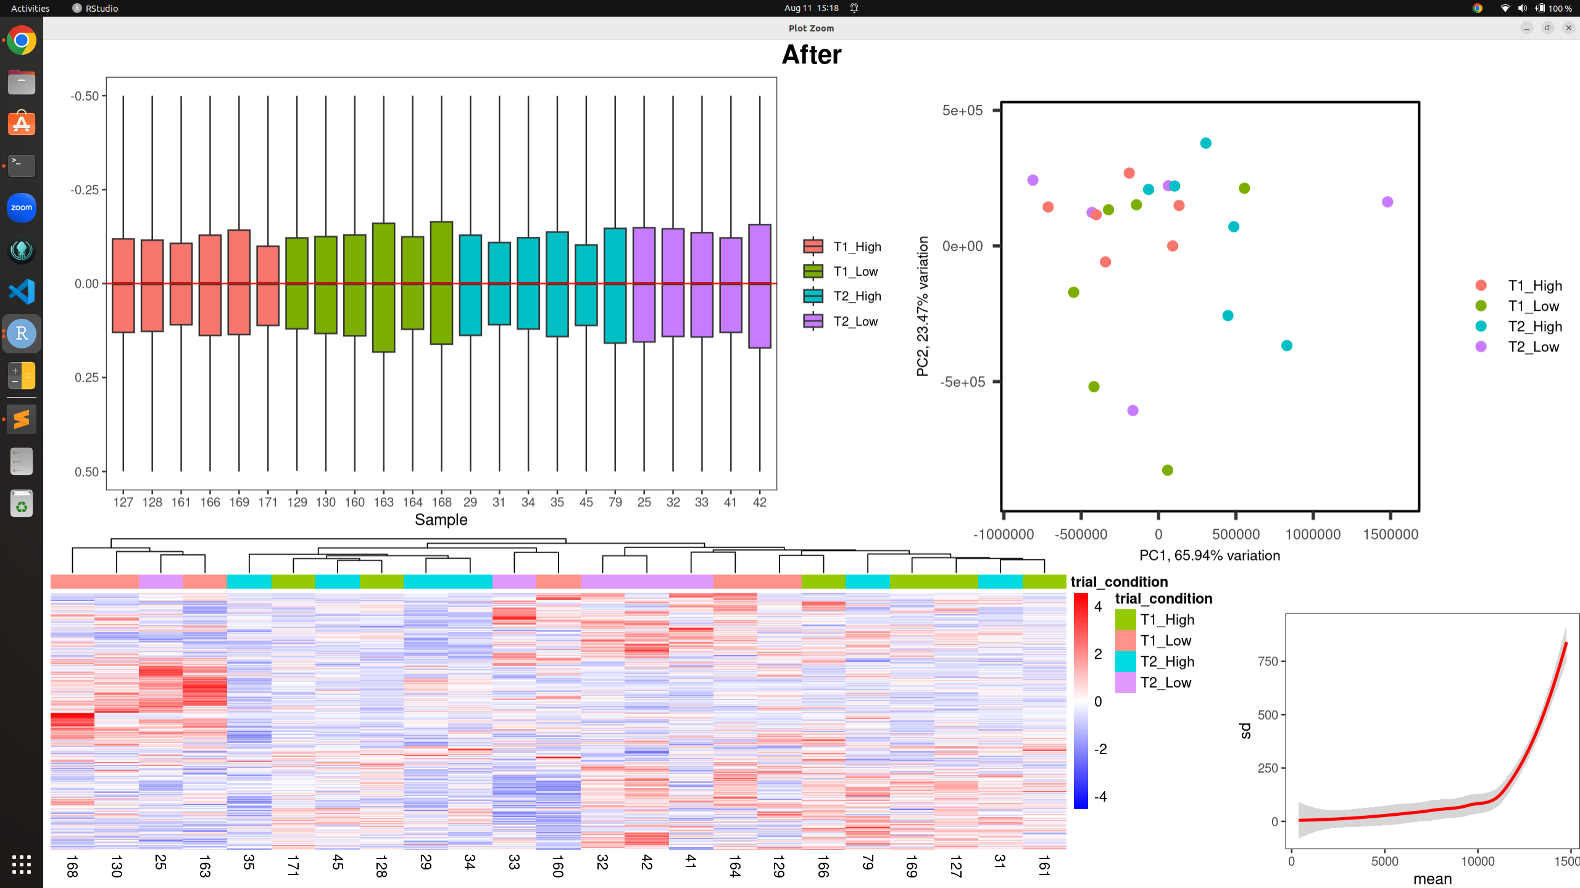
Task: Open the Calculator from the dock
Action: [22, 376]
